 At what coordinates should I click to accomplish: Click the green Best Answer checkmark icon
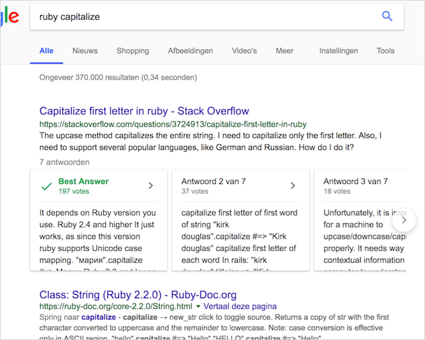[46, 186]
